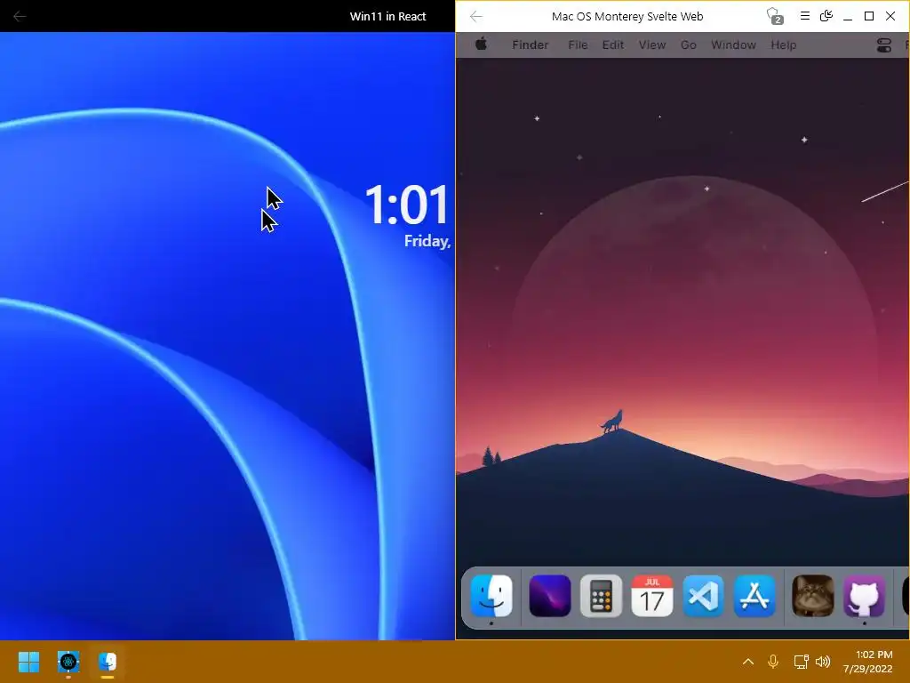Open the Edit menu in macOS bar

[x=613, y=44]
